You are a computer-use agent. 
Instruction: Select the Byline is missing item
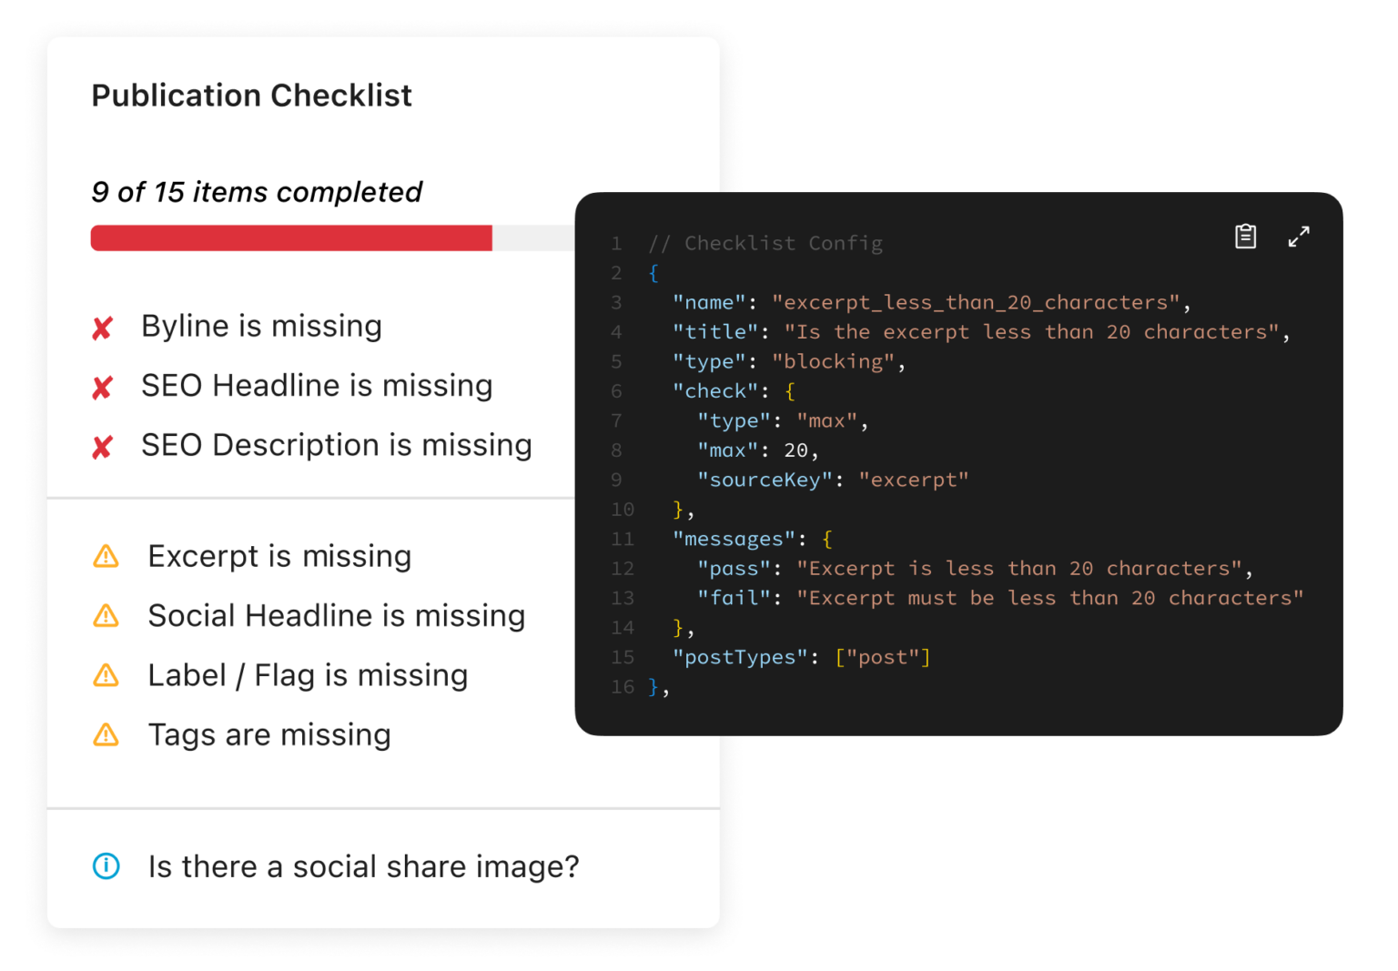pyautogui.click(x=261, y=326)
